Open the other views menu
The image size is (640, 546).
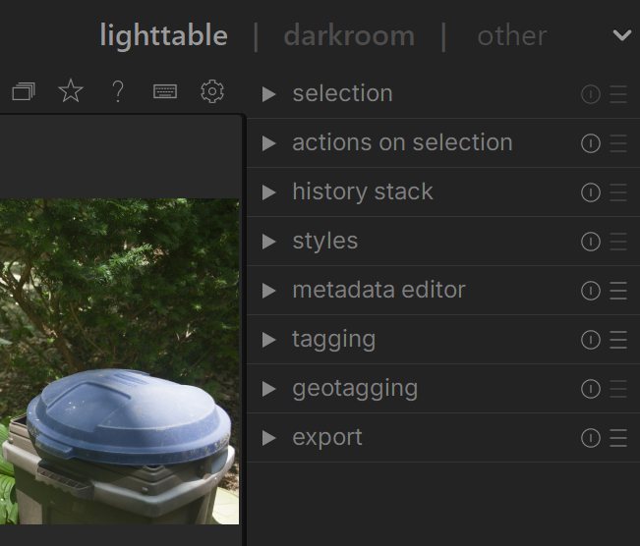pyautogui.click(x=511, y=36)
